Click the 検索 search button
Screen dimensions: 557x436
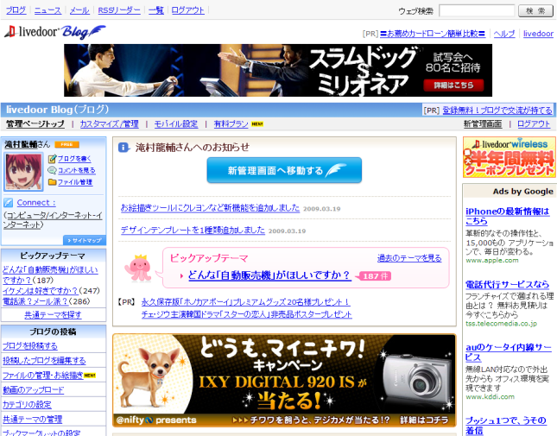coord(535,10)
